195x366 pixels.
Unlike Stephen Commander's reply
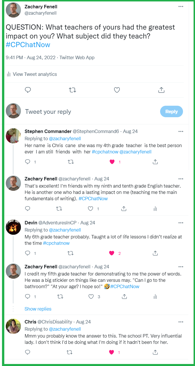[x=112, y=162]
